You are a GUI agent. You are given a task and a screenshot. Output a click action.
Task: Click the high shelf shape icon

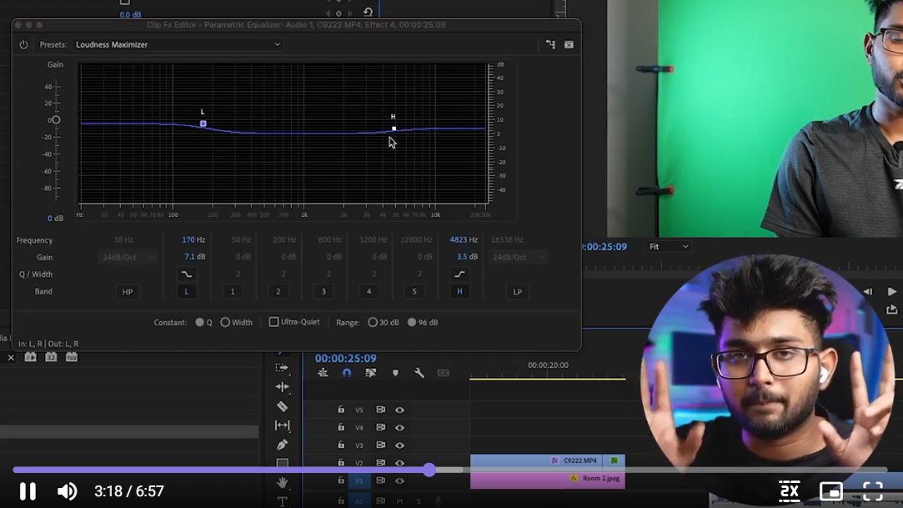coord(459,274)
